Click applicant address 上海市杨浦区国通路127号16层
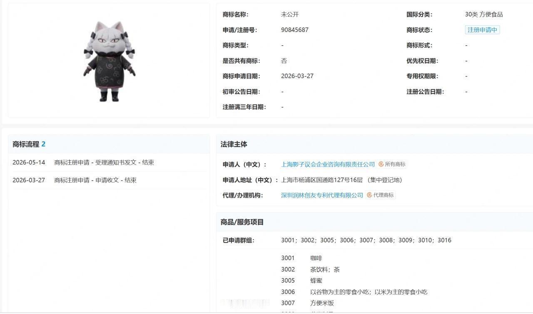533x314 pixels. click(x=322, y=180)
